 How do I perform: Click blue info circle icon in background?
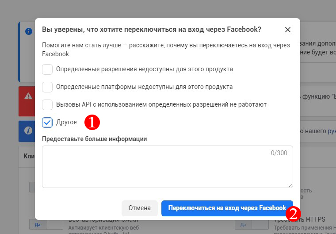(28, 31)
